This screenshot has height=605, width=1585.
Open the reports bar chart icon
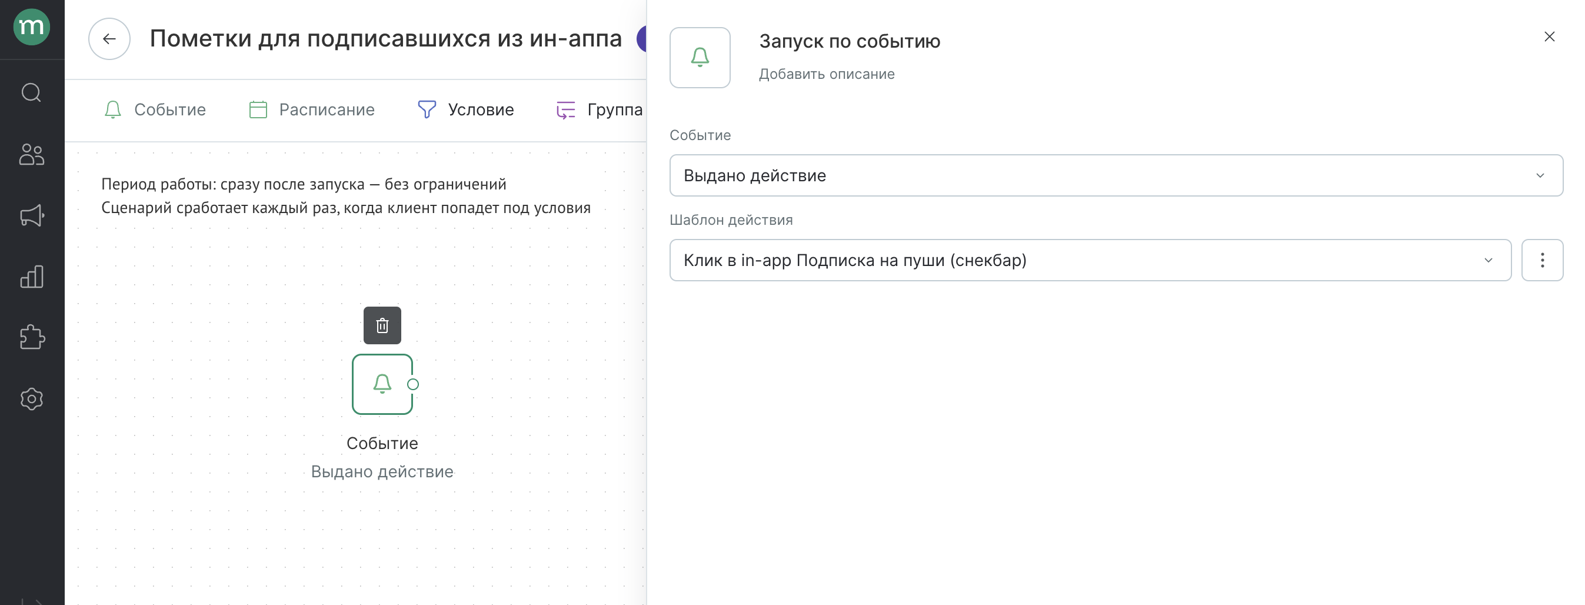click(x=31, y=277)
